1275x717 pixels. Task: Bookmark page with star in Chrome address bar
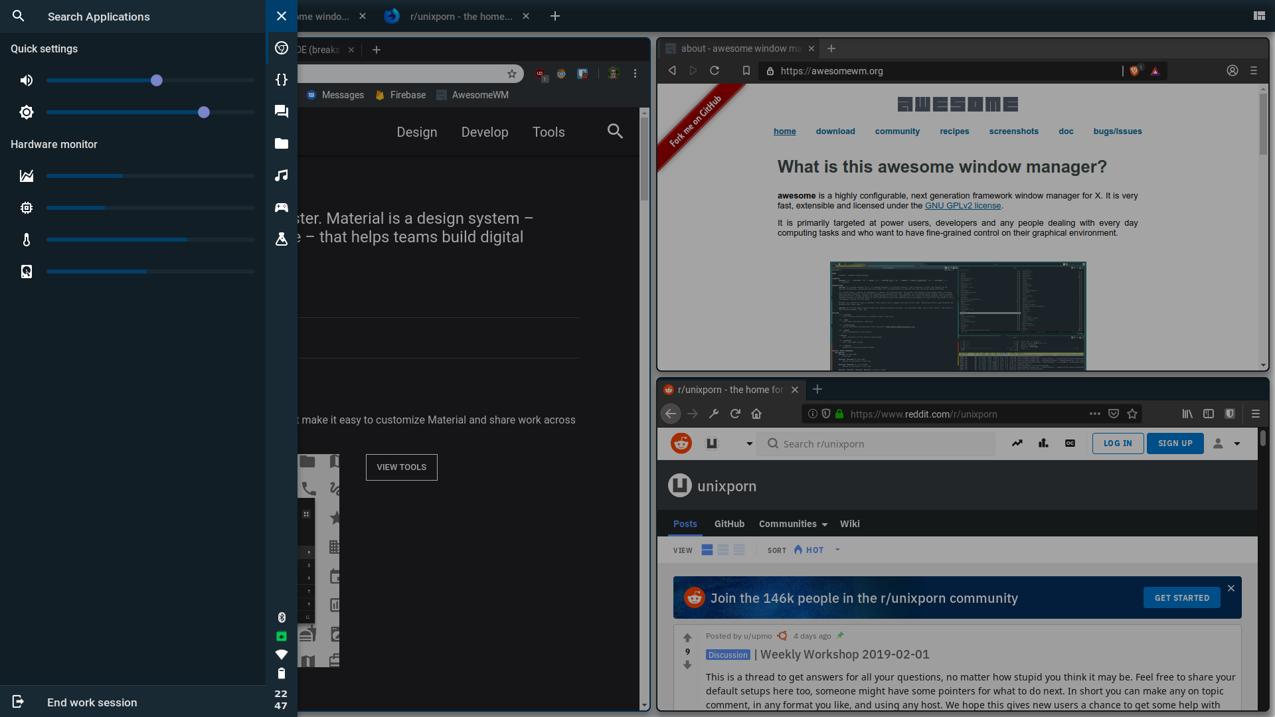[x=512, y=74]
